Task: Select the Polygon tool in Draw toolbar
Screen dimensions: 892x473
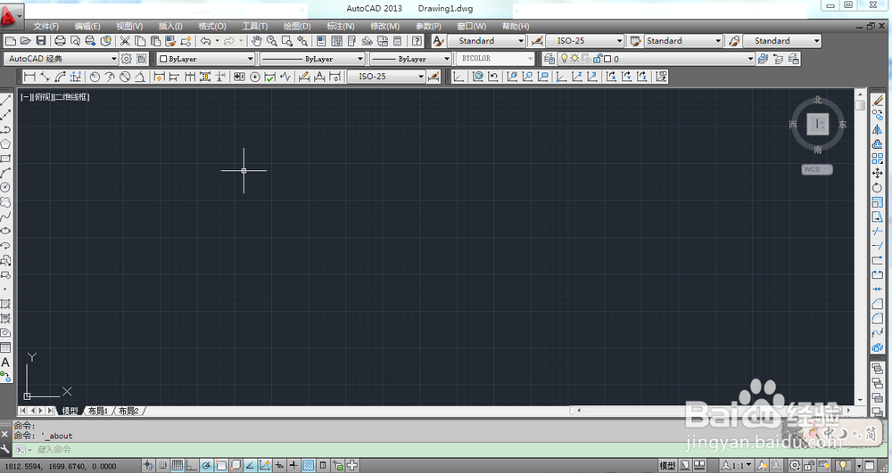Action: click(5, 144)
